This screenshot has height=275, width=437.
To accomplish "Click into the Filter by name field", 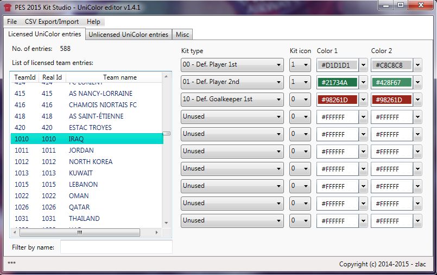I will 116,247.
